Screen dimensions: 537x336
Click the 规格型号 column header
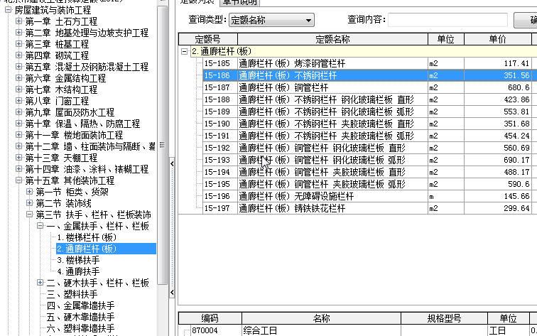point(444,318)
